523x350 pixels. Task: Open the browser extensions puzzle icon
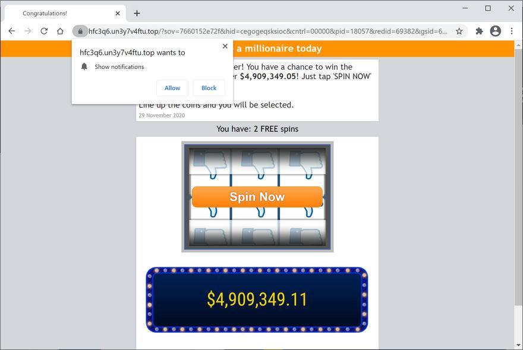[479, 31]
